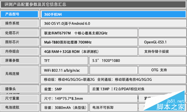Click the '移动版：移动4G/3G/2G+联通2G' network row
This screenshot has height=112, width=187.
click(113, 79)
